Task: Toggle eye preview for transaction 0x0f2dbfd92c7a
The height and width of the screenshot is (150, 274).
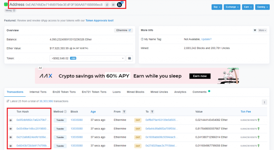Action: point(11,120)
